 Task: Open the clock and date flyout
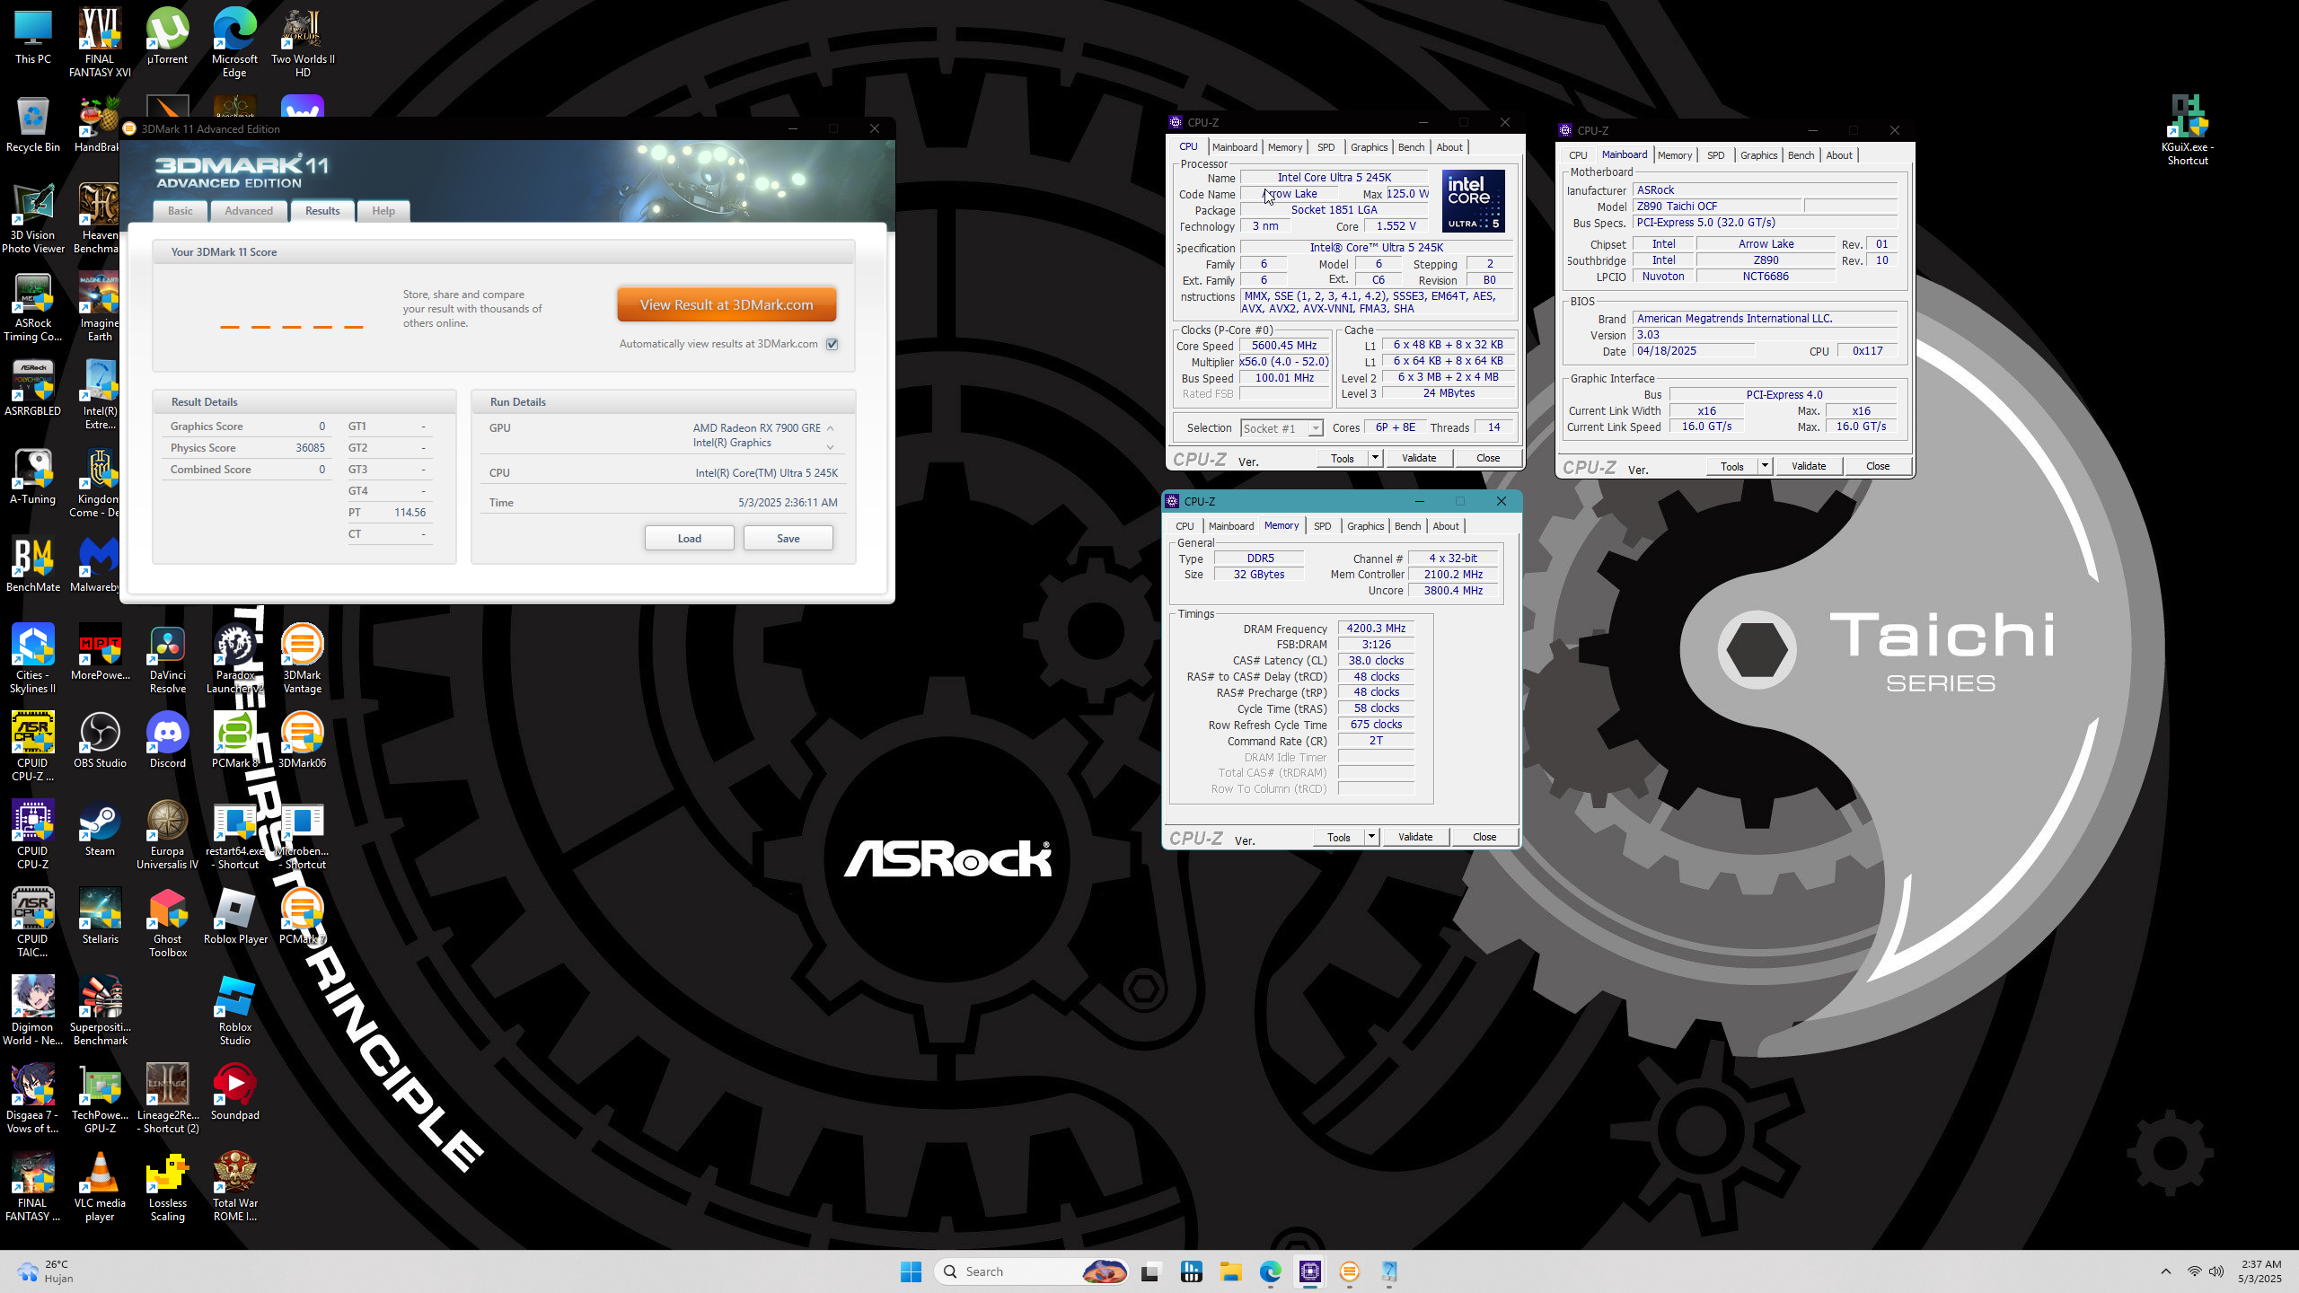pos(2260,1271)
